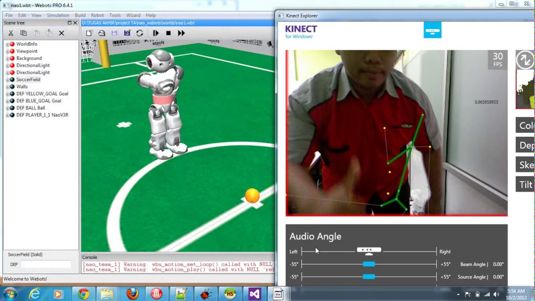Click the Visual Studio taskbar icon
Viewport: 535px width, 301px height.
254,294
